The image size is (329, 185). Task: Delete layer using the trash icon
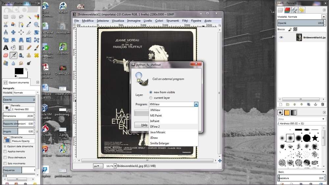(x=323, y=104)
